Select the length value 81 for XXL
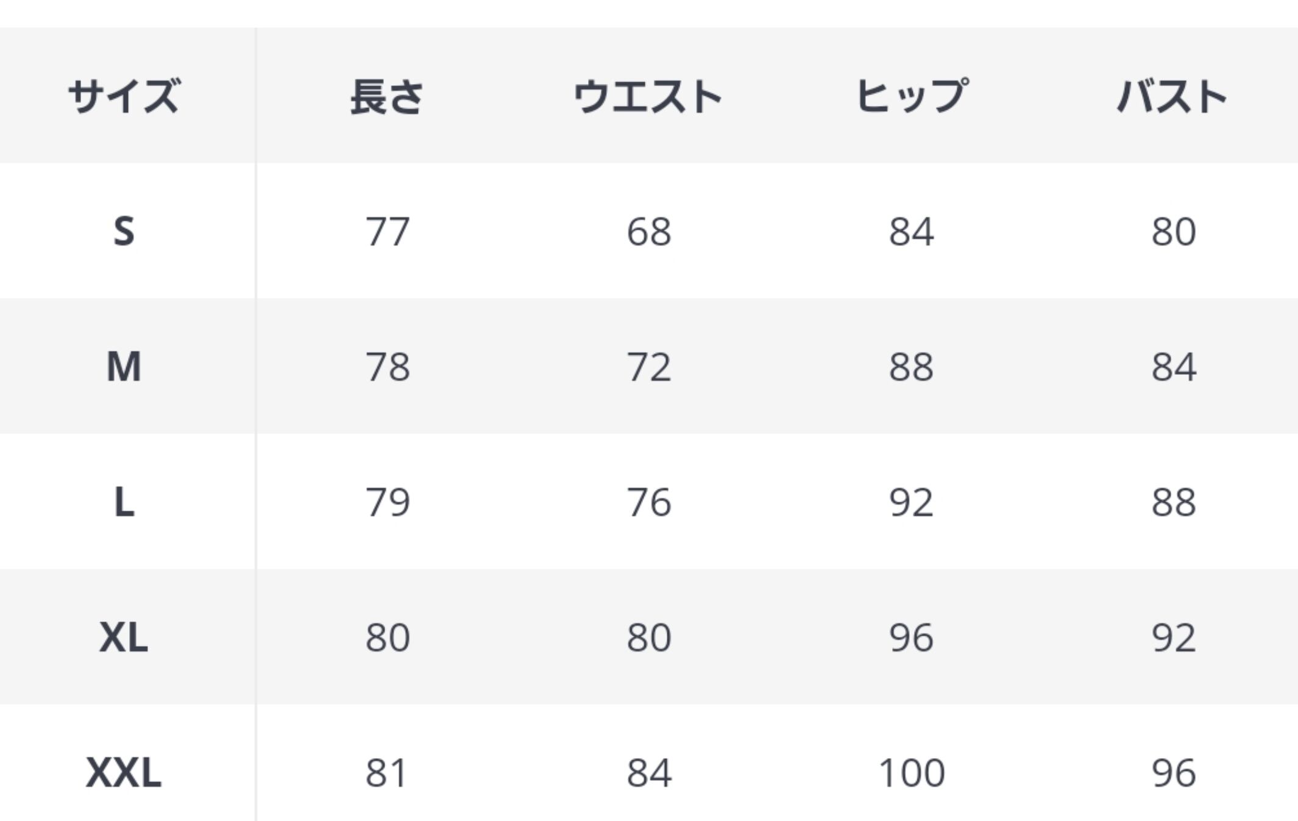Screen dimensions: 1298x821 [388, 773]
